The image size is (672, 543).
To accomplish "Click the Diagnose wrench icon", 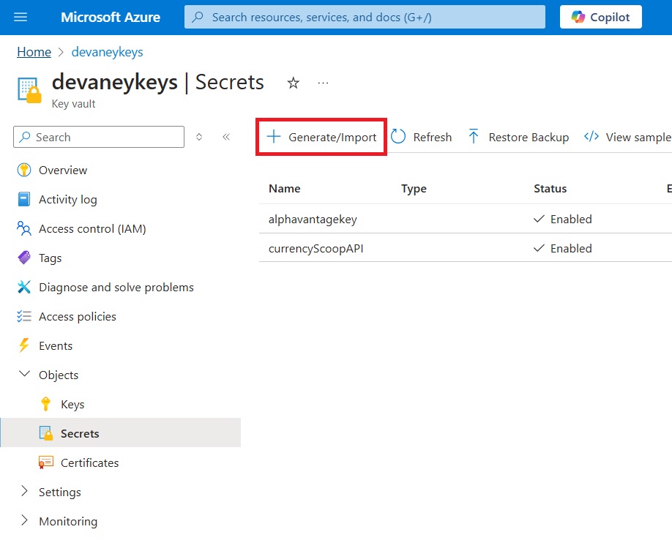I will 24,287.
